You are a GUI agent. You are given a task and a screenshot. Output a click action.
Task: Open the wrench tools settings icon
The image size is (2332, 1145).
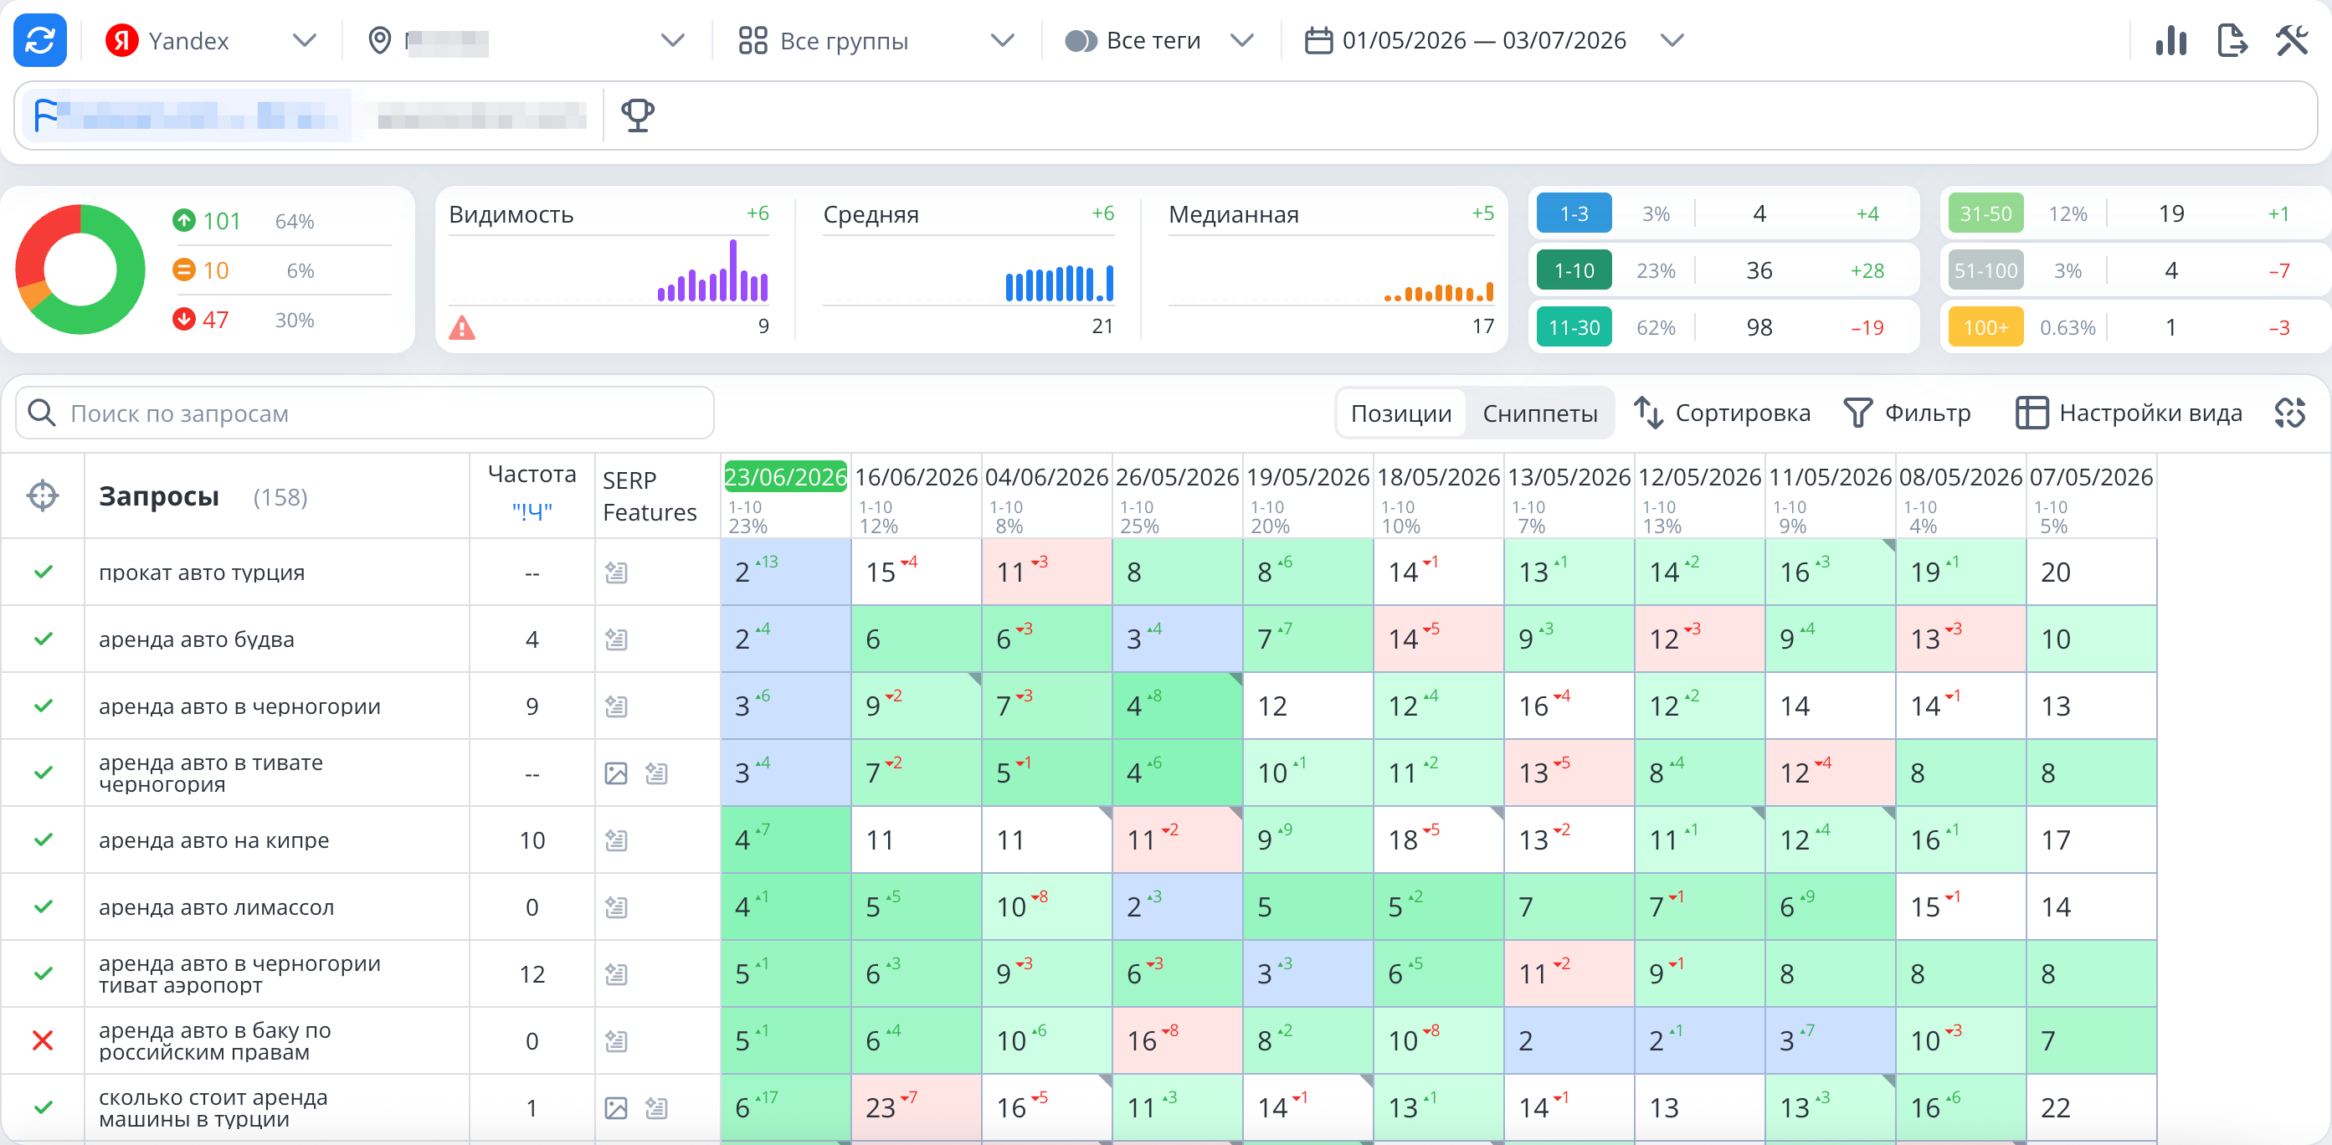click(2292, 41)
